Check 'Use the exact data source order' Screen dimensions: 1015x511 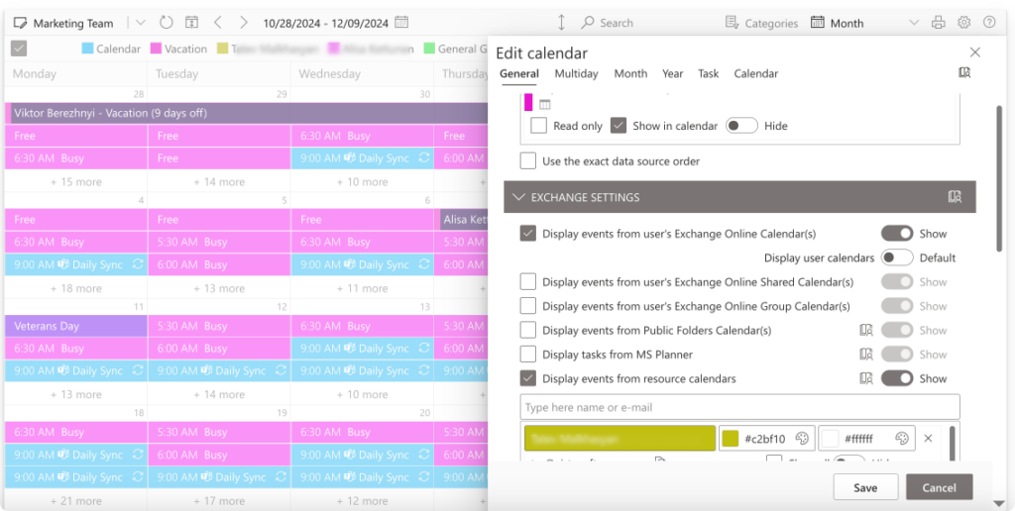(x=528, y=161)
